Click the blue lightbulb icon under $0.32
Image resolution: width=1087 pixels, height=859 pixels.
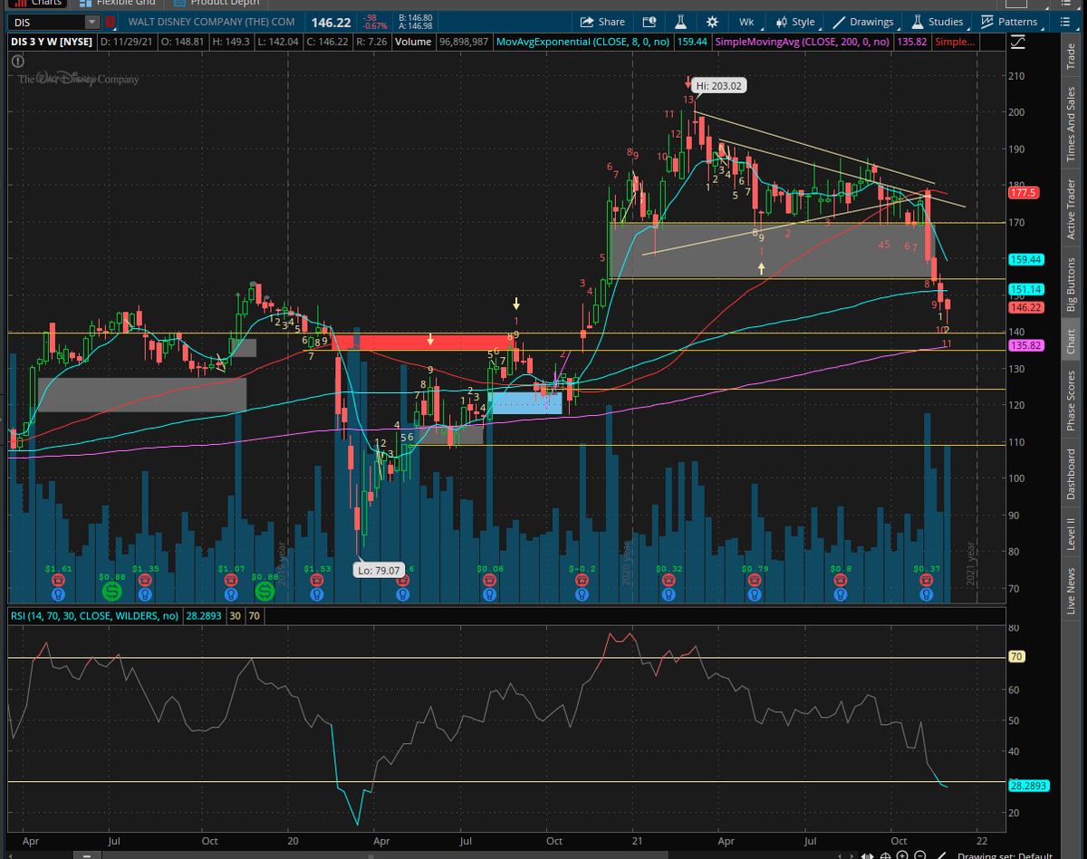[x=669, y=594]
